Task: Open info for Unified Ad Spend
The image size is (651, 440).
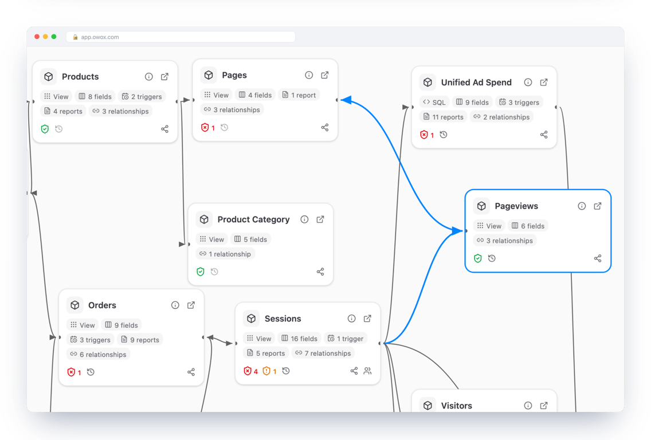Action: pyautogui.click(x=528, y=82)
